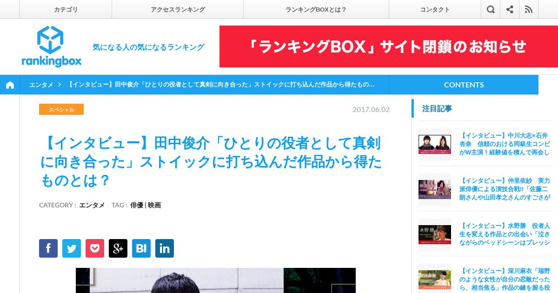Click the share icon in top bar
Image resolution: width=558 pixels, height=293 pixels.
510,9
